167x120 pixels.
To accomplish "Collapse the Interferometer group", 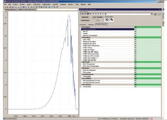I will (82, 75).
